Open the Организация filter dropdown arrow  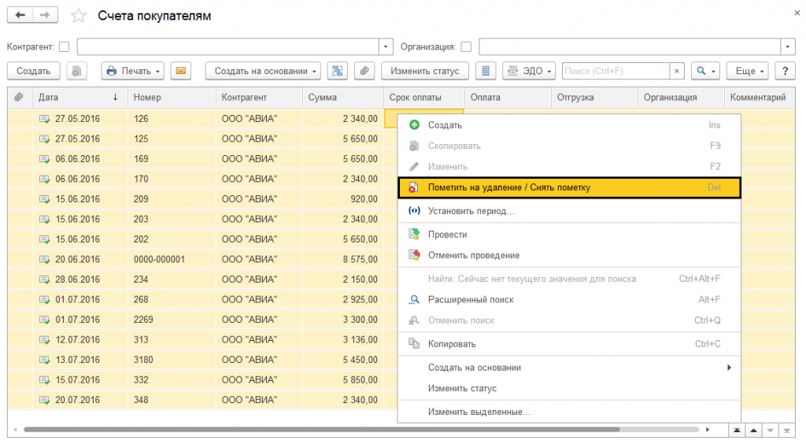click(x=788, y=46)
